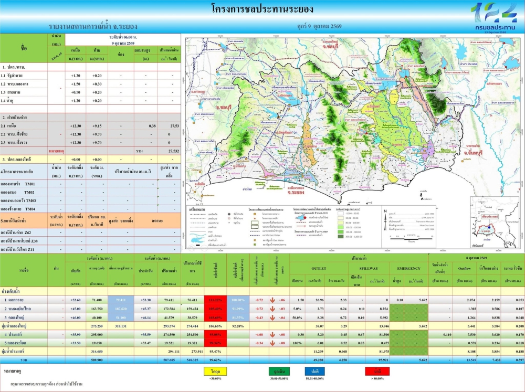Click the Outflow column header

click(x=465, y=269)
